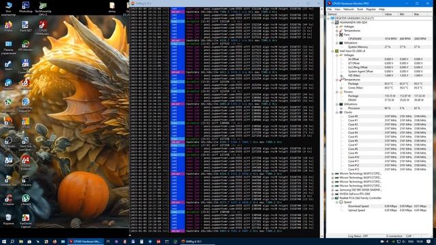
Task: Open the Hard Disk Low Level desktop shortcut
Action: tap(26, 144)
